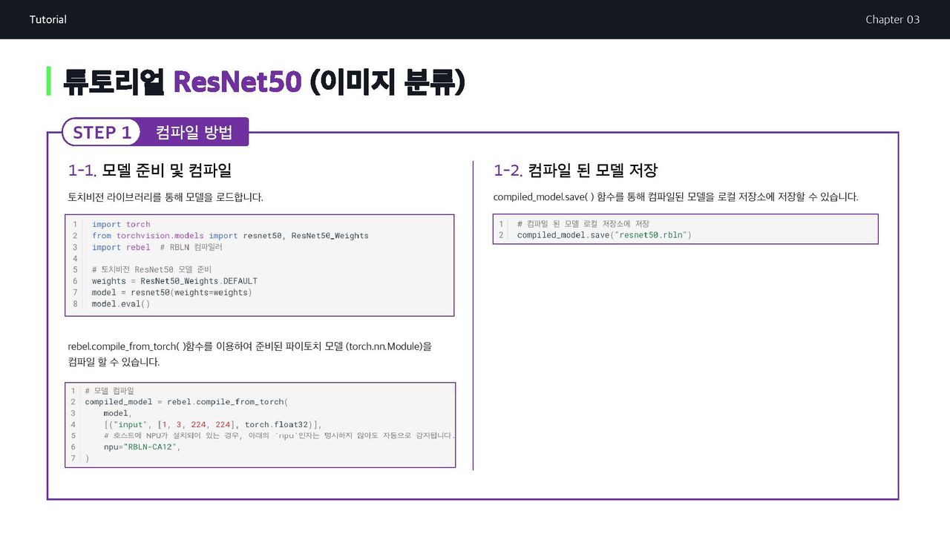The width and height of the screenshot is (950, 534).
Task: Click the slide title '튜토리얼 ResNet50 (이미지 분류)'
Action: [x=263, y=82]
